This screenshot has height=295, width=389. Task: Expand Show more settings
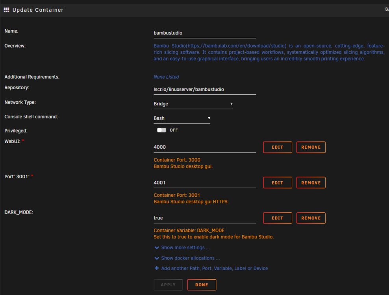pos(185,248)
